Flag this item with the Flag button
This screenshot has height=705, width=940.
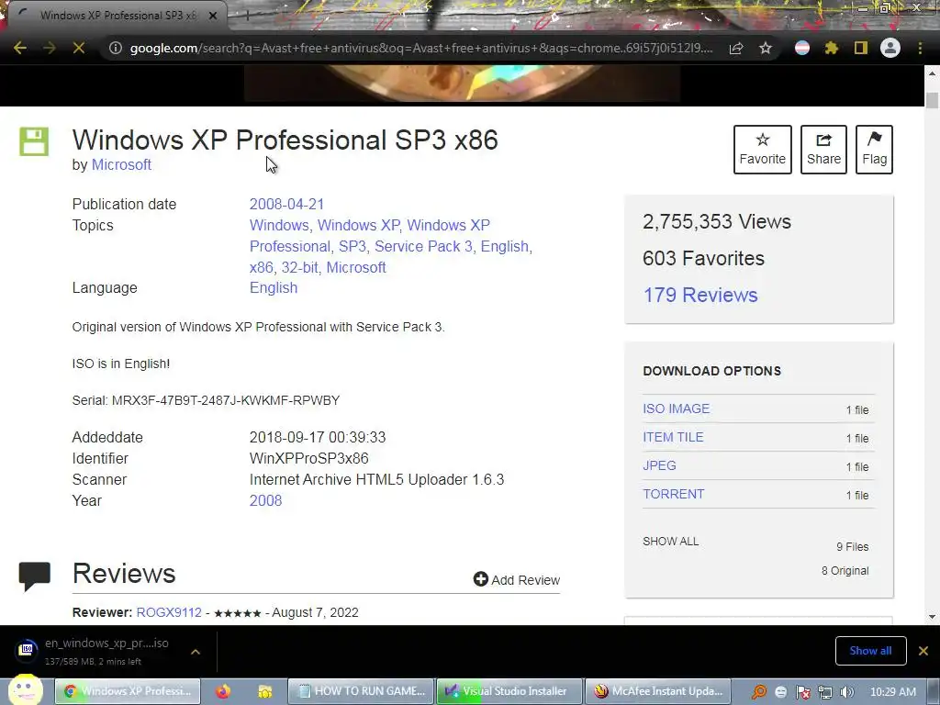point(874,150)
